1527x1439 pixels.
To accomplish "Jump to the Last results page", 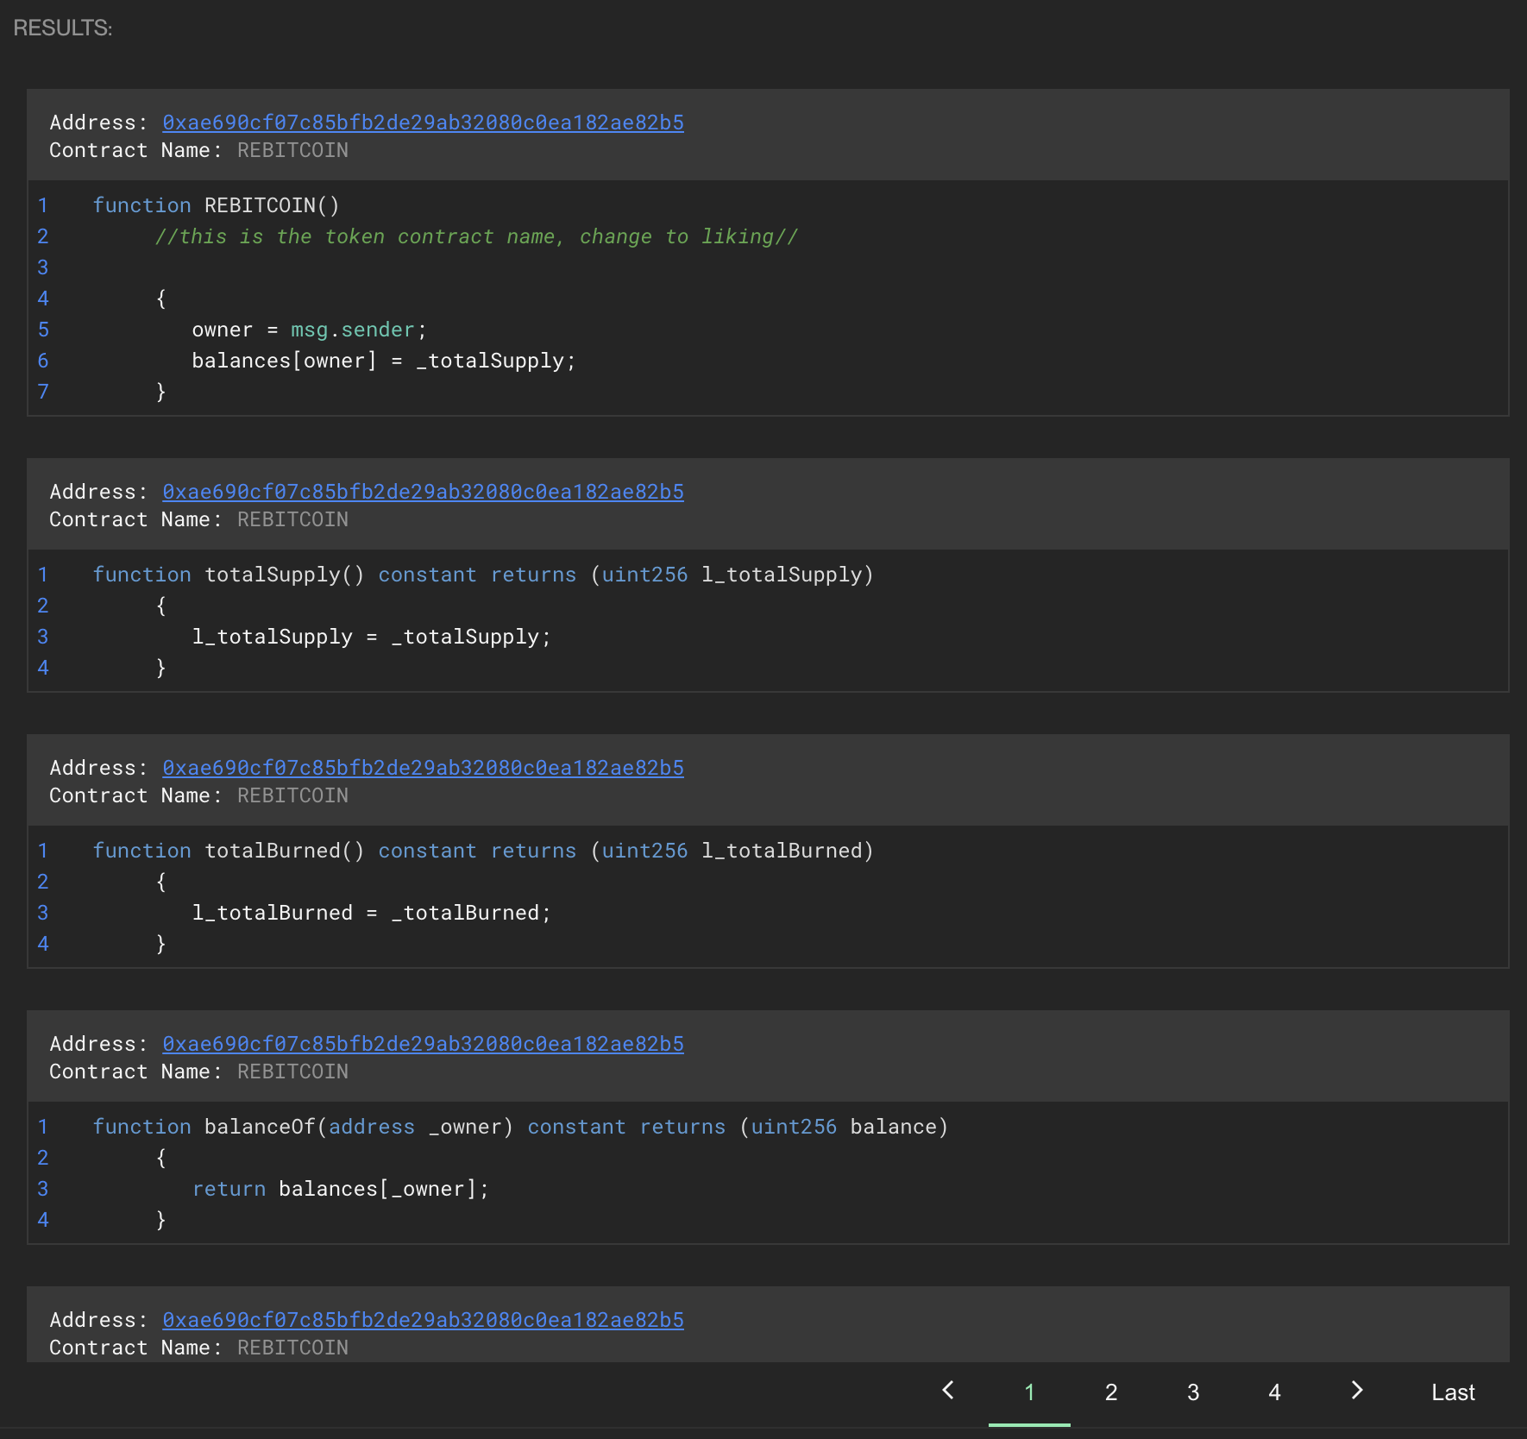I will point(1452,1392).
